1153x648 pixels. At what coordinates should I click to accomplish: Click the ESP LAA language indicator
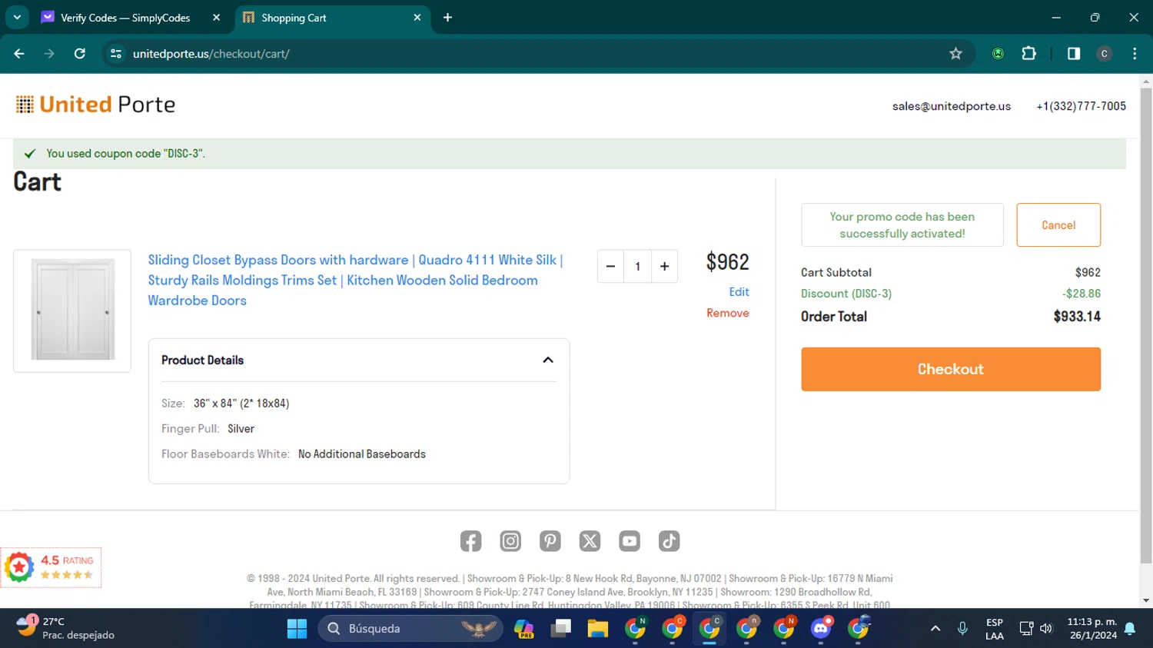(994, 629)
